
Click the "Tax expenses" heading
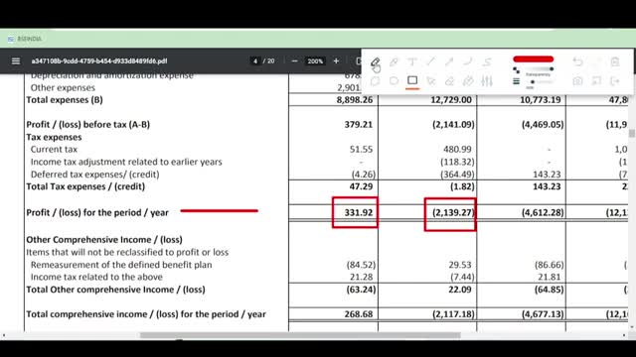coord(54,137)
